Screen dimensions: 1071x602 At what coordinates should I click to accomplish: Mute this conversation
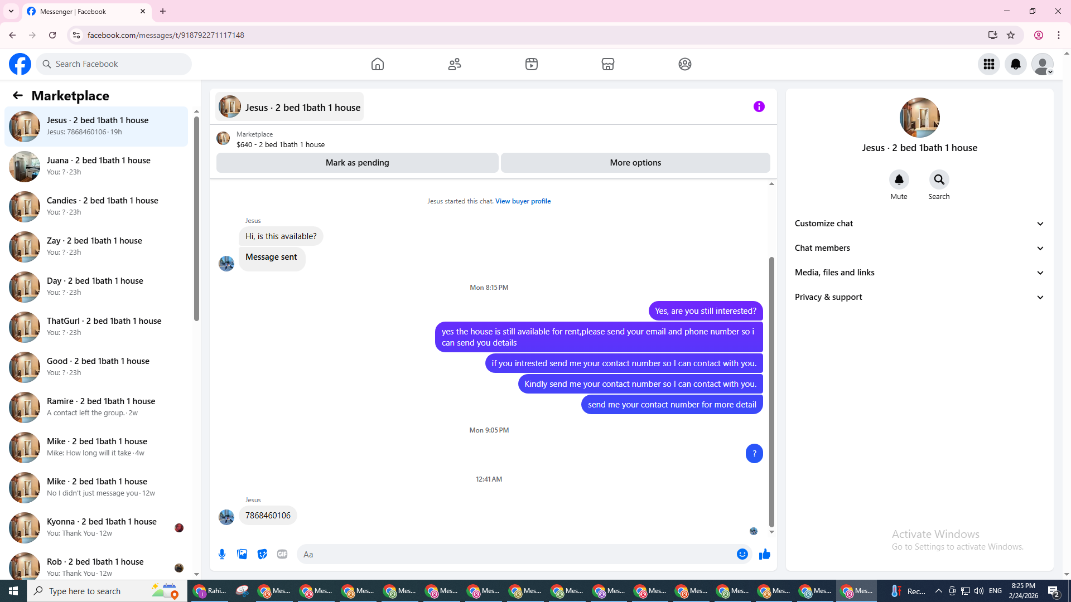(899, 179)
